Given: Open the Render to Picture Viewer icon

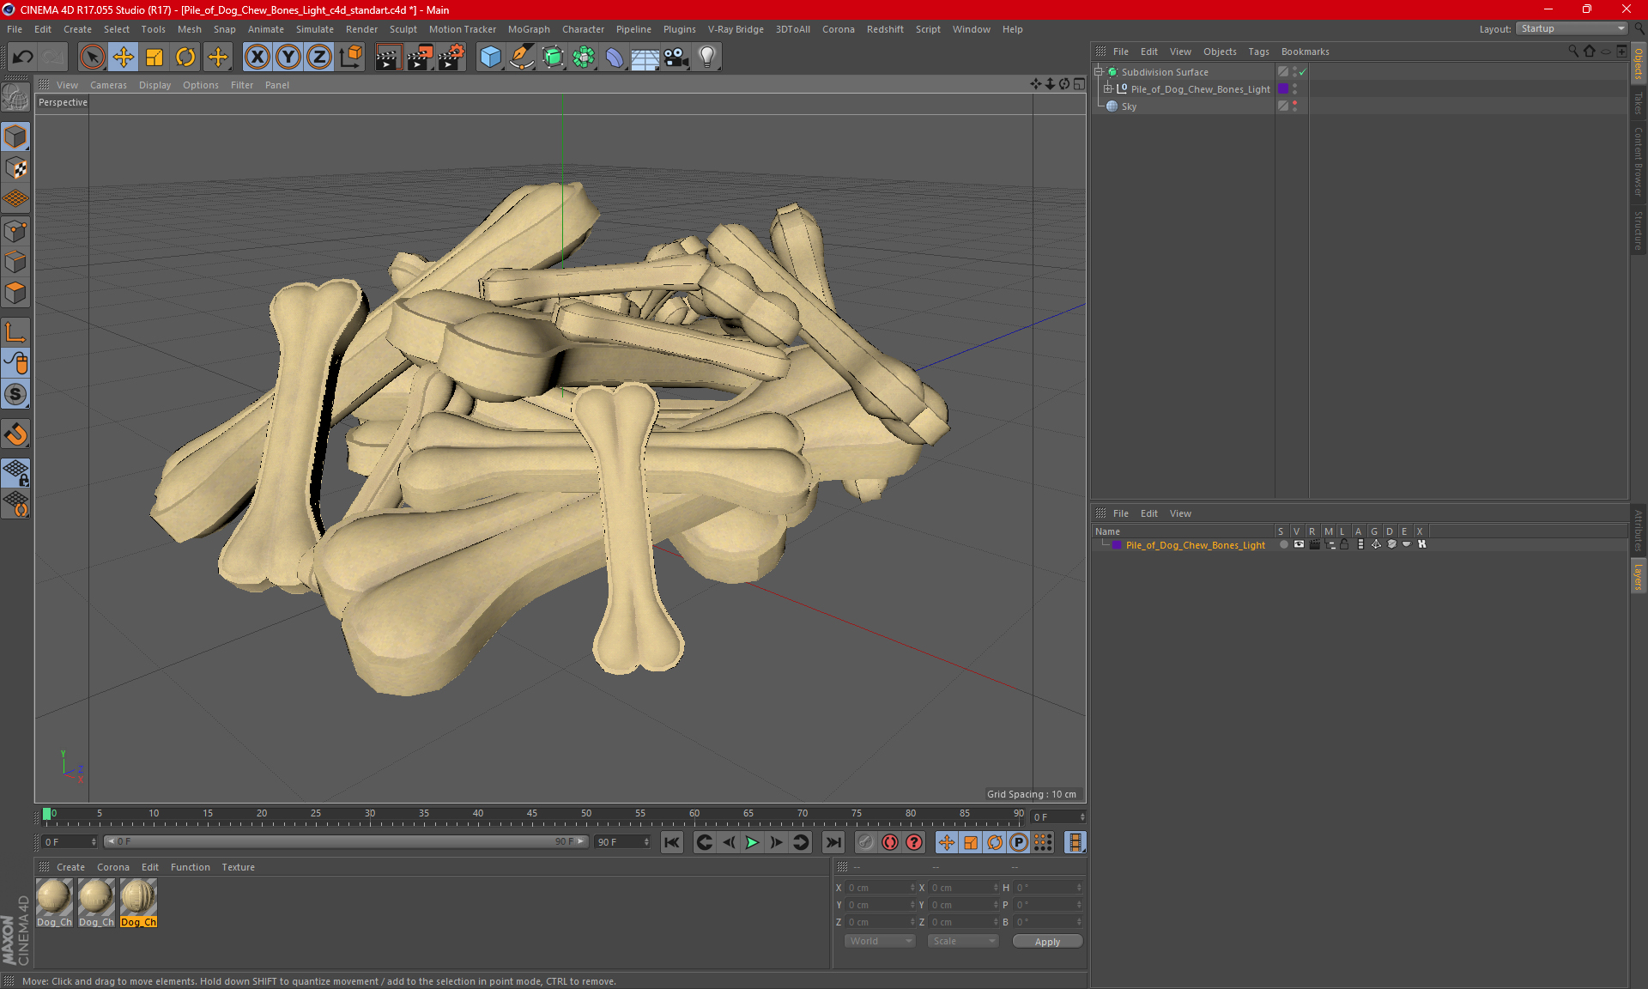Looking at the screenshot, I should (x=419, y=58).
